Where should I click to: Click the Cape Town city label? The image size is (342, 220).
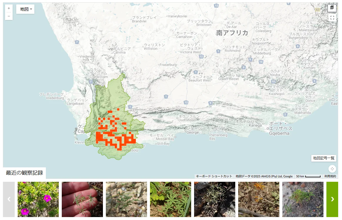click(85, 131)
